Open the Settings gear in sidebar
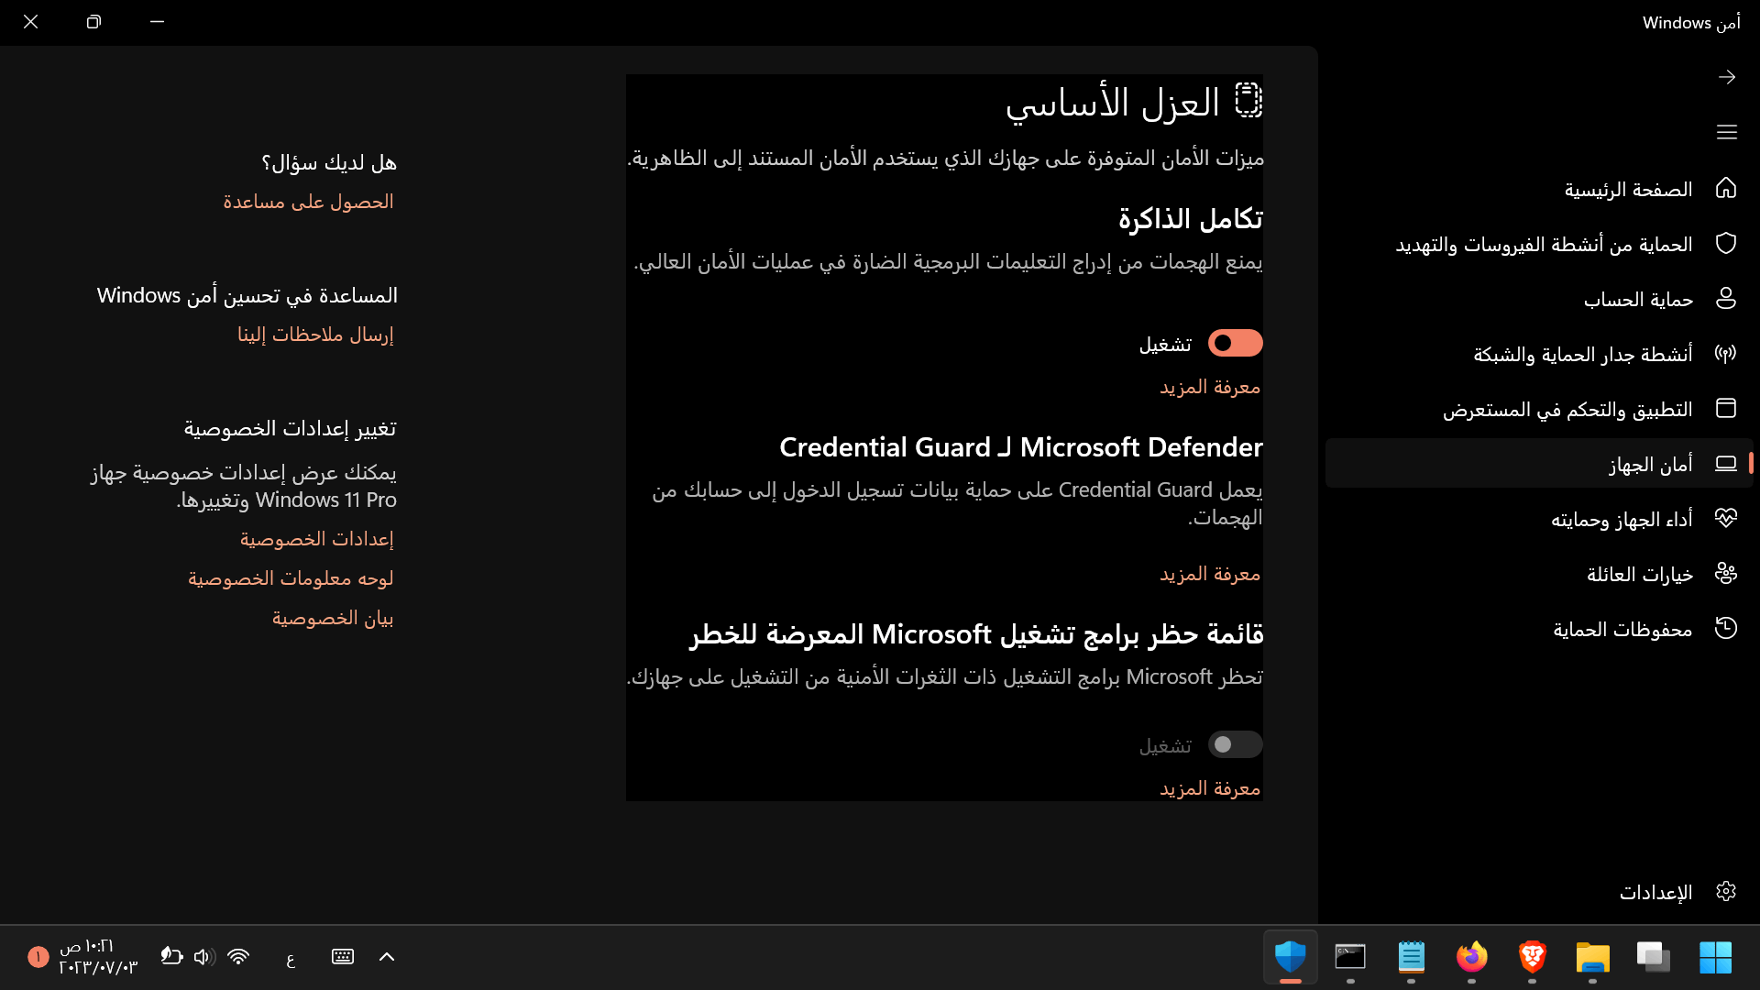The width and height of the screenshot is (1760, 990). point(1726,892)
